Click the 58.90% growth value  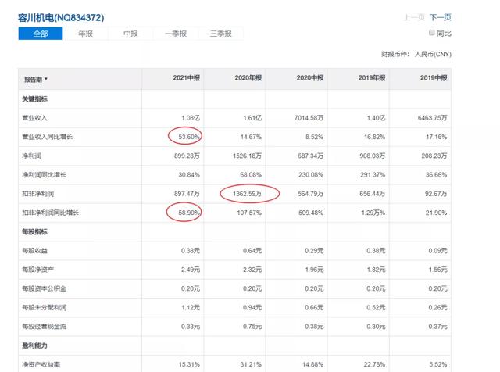click(x=189, y=213)
